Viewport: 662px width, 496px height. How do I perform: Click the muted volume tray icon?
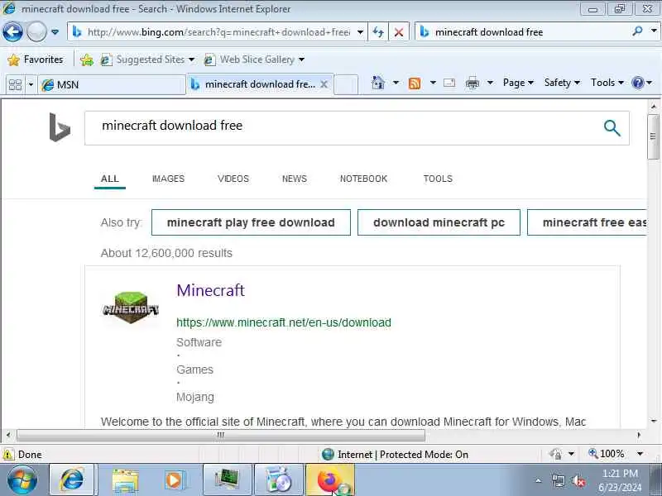[578, 480]
